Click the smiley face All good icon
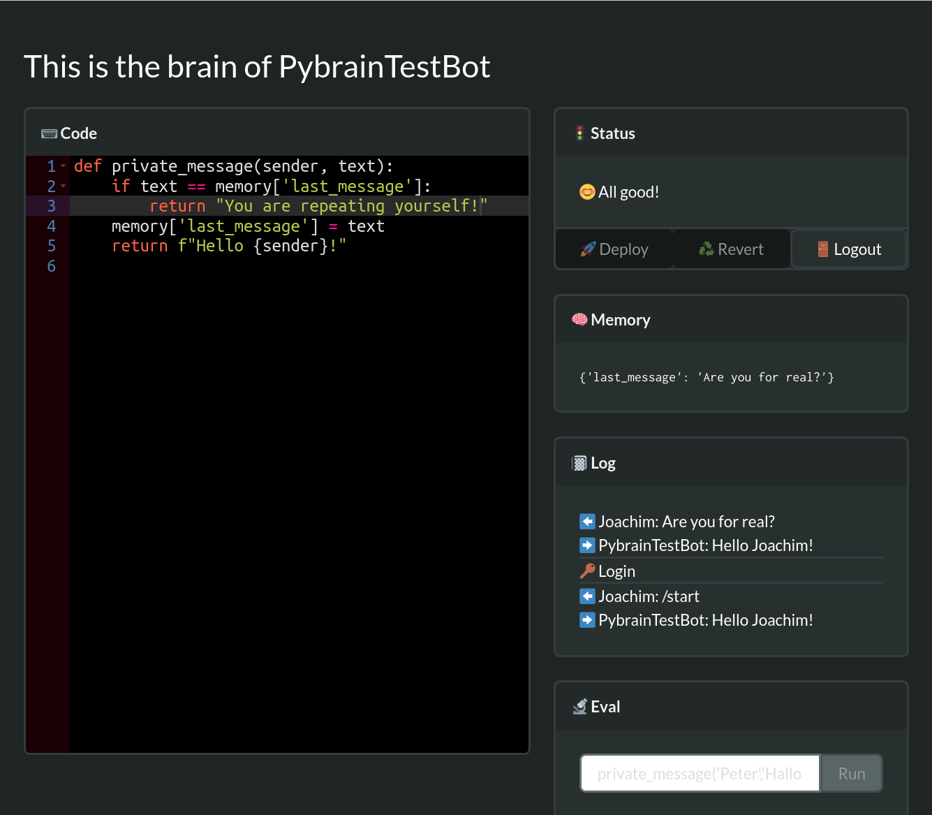 pos(587,192)
